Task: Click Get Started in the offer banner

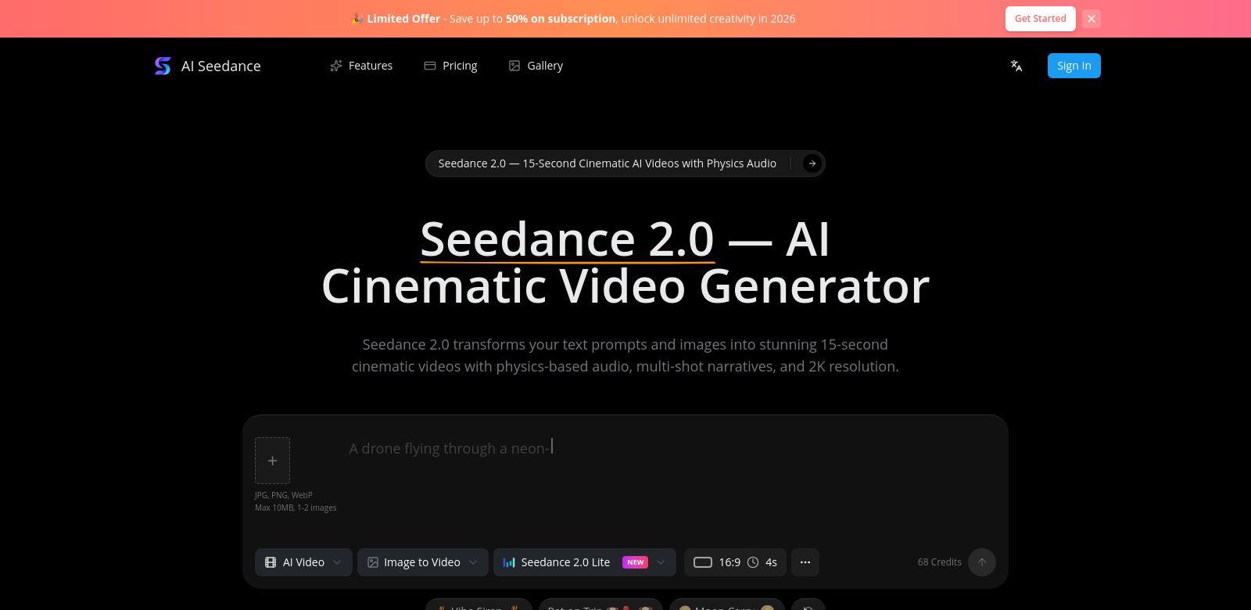Action: point(1041,19)
